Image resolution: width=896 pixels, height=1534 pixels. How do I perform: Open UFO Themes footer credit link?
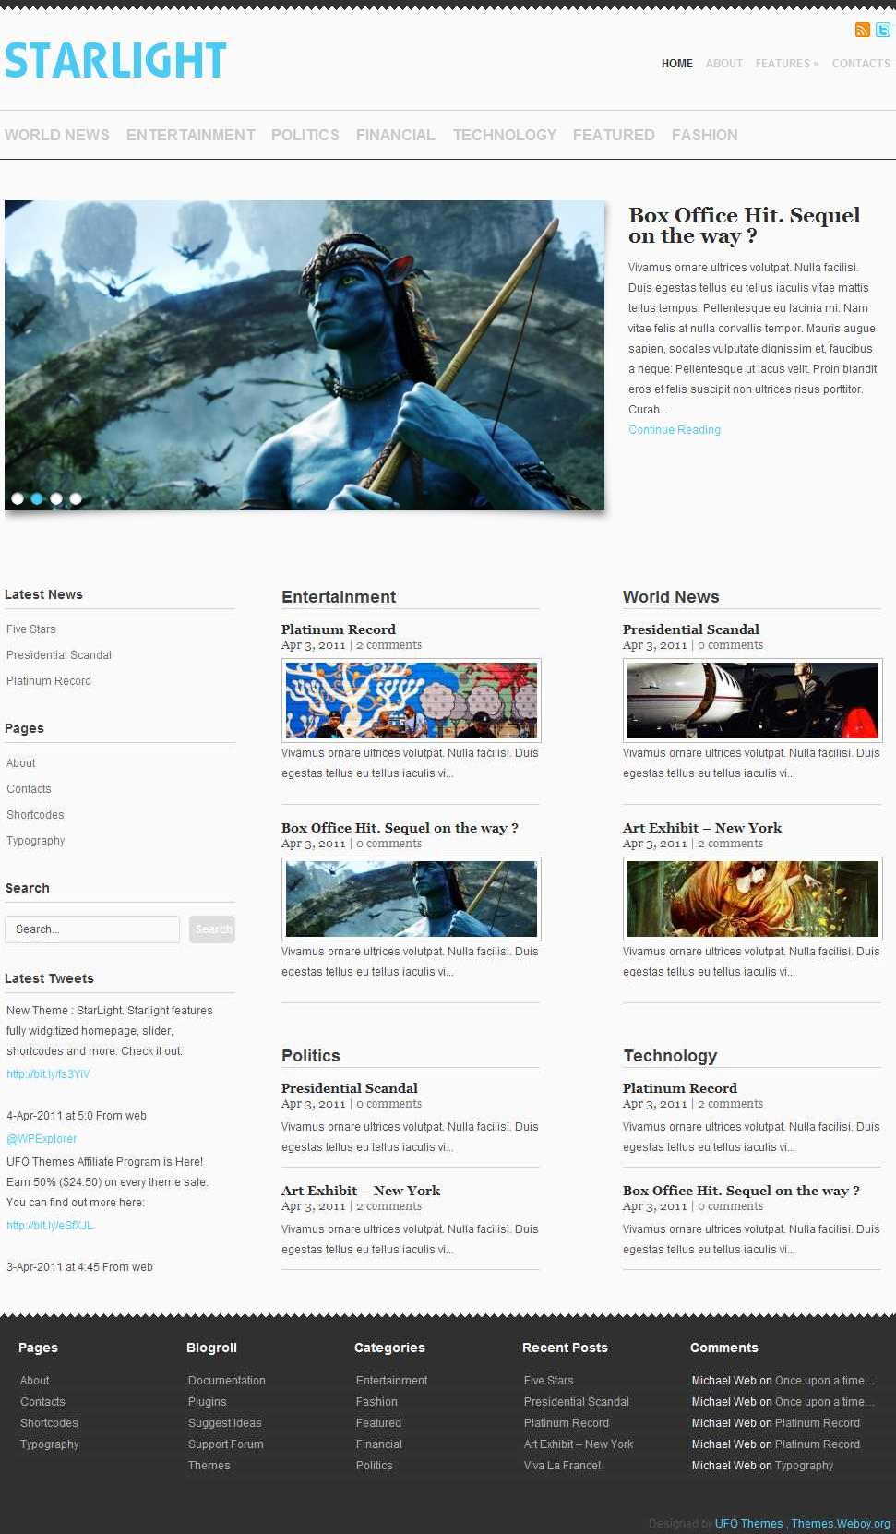[x=748, y=1524]
